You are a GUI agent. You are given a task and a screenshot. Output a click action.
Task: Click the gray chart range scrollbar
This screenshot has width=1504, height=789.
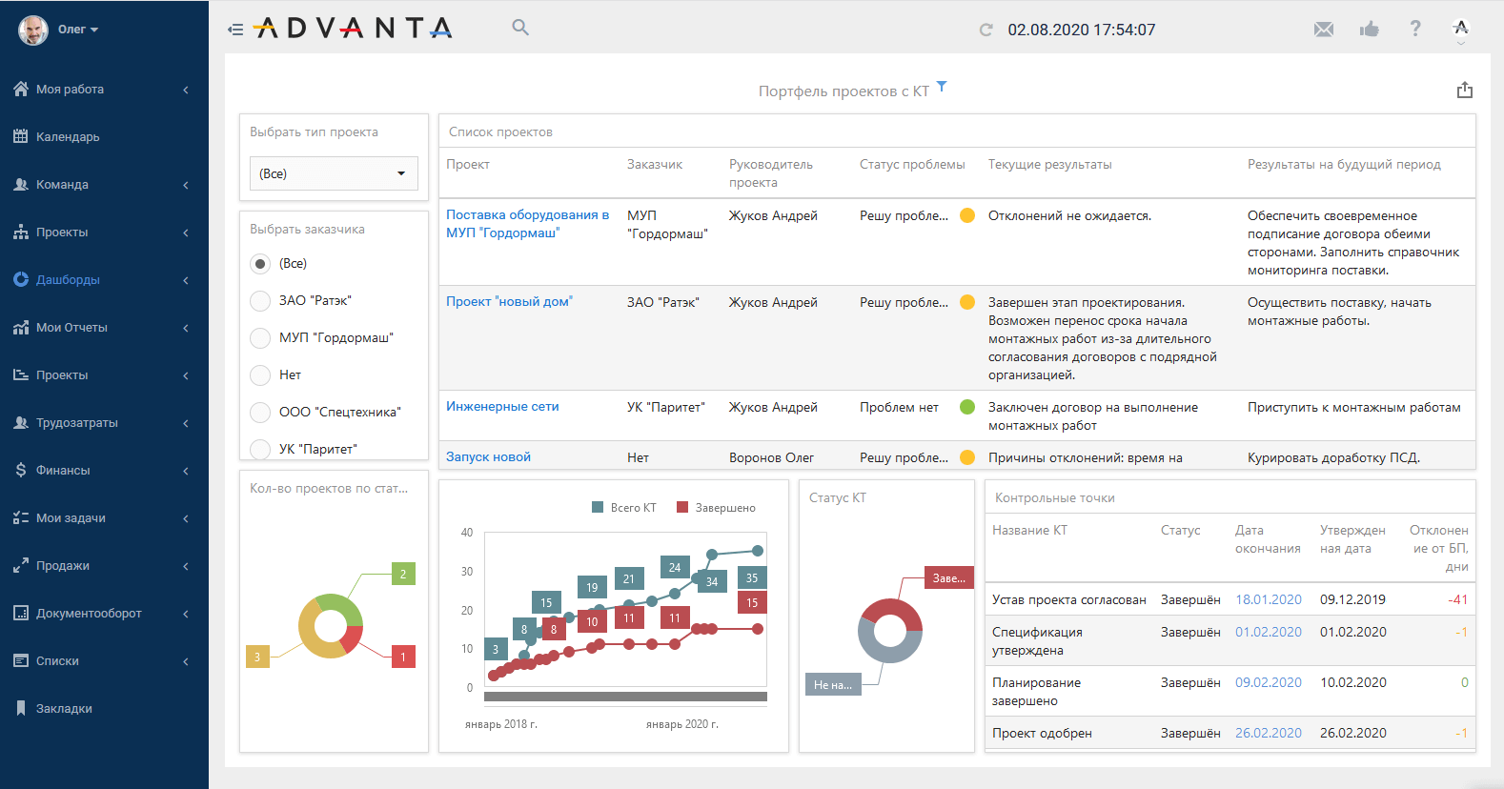click(625, 697)
